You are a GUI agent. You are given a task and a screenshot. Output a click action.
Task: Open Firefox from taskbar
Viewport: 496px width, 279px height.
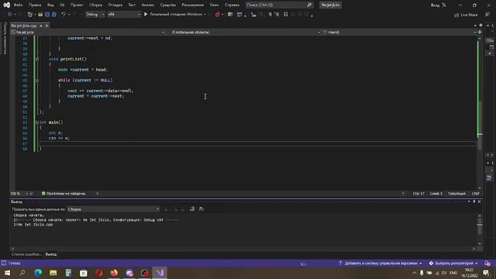pos(114,273)
